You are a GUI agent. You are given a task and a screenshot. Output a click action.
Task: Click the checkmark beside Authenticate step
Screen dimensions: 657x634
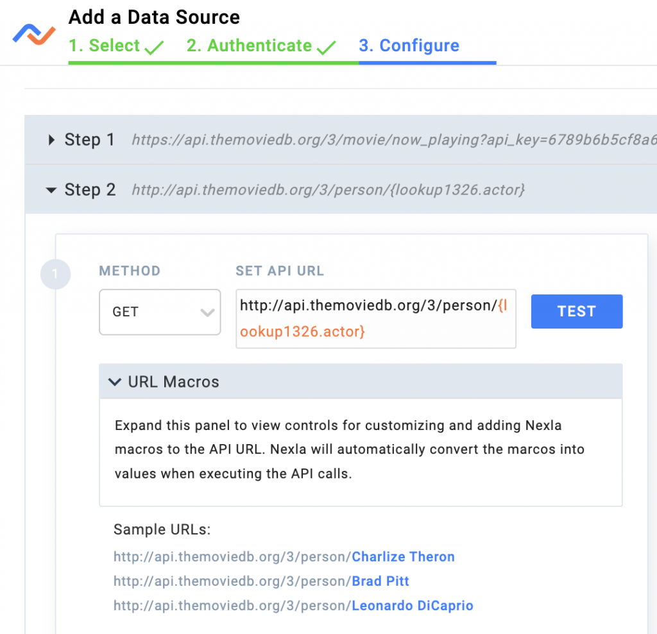(327, 45)
